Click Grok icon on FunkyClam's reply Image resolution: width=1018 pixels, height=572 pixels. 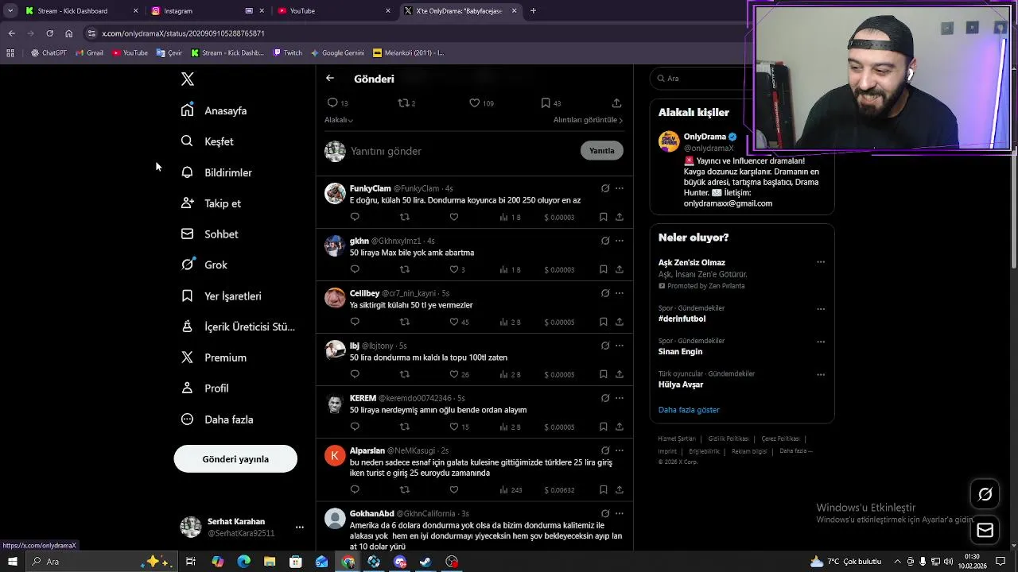tap(605, 188)
